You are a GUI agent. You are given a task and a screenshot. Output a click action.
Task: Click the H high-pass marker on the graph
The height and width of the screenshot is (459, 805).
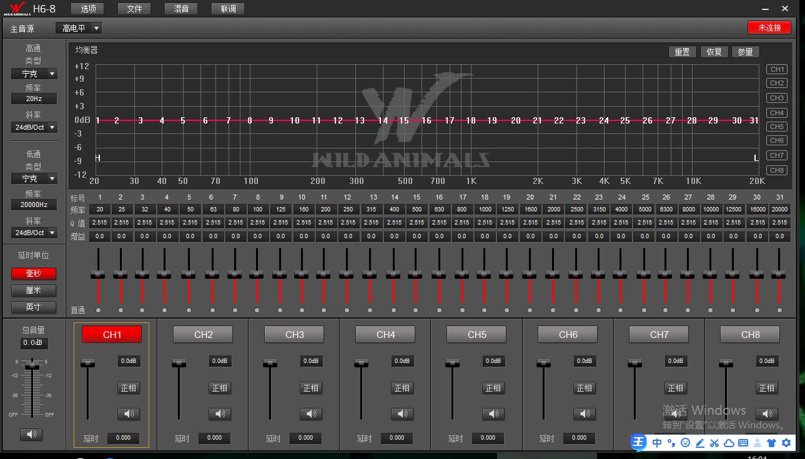[97, 158]
